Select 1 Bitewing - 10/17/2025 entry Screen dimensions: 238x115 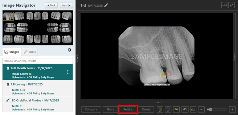[38, 88]
